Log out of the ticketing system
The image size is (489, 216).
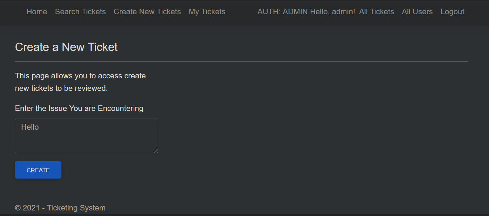(x=452, y=11)
